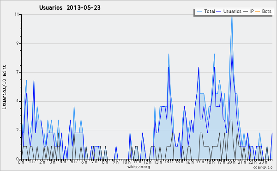277x171 pixels.
Task: Click the 'Bots' legend entry
Action: tap(263, 11)
